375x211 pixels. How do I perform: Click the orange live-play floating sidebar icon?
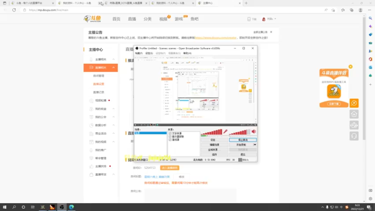354,103
